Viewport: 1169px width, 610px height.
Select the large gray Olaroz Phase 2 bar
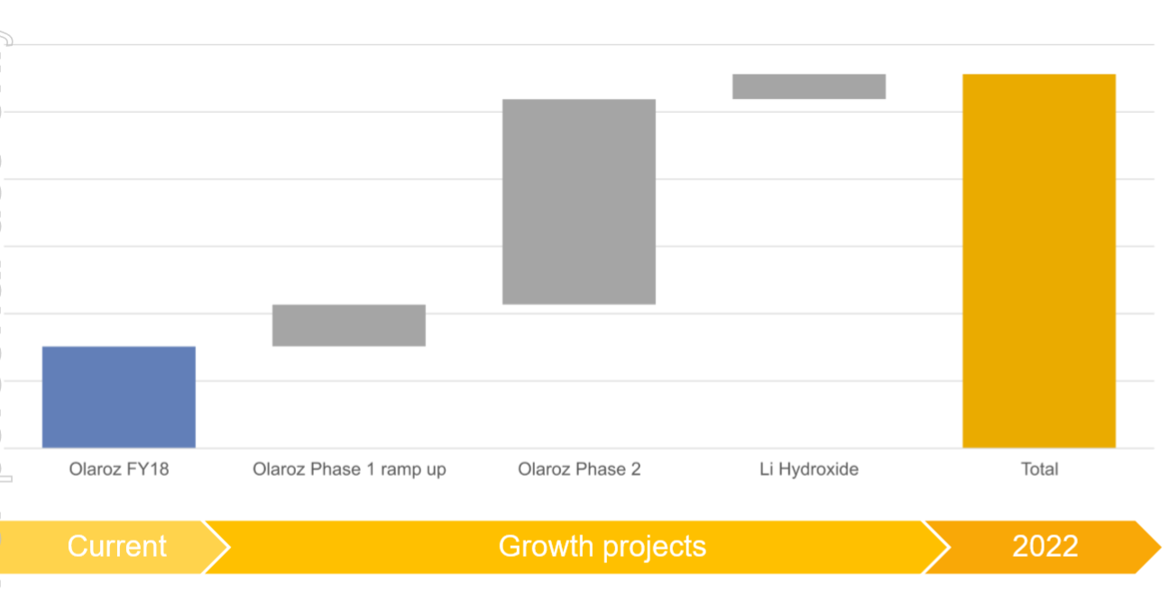(x=579, y=202)
